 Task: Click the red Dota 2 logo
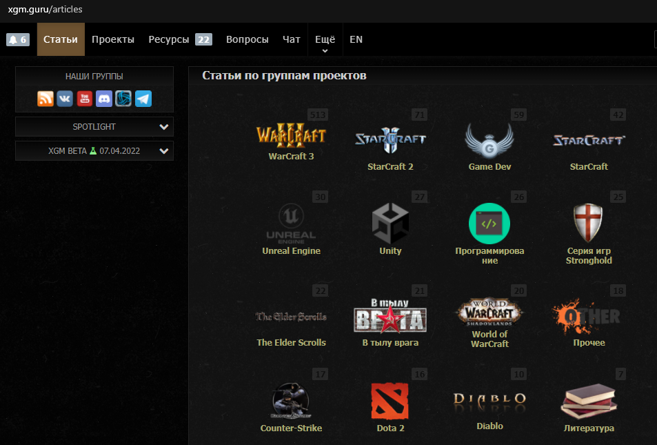click(x=390, y=401)
